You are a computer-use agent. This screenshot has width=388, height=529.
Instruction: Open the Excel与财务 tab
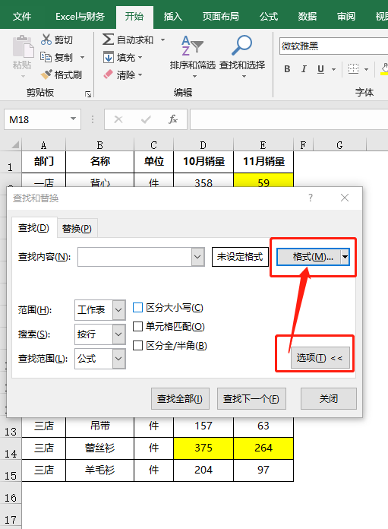pyautogui.click(x=80, y=16)
